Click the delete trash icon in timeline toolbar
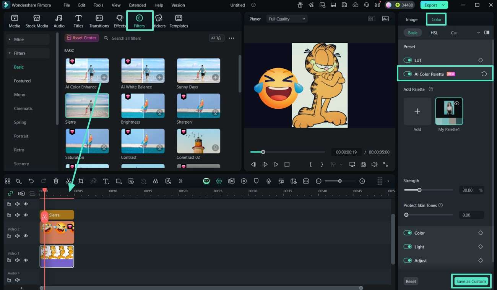The width and height of the screenshot is (497, 290). 56,181
